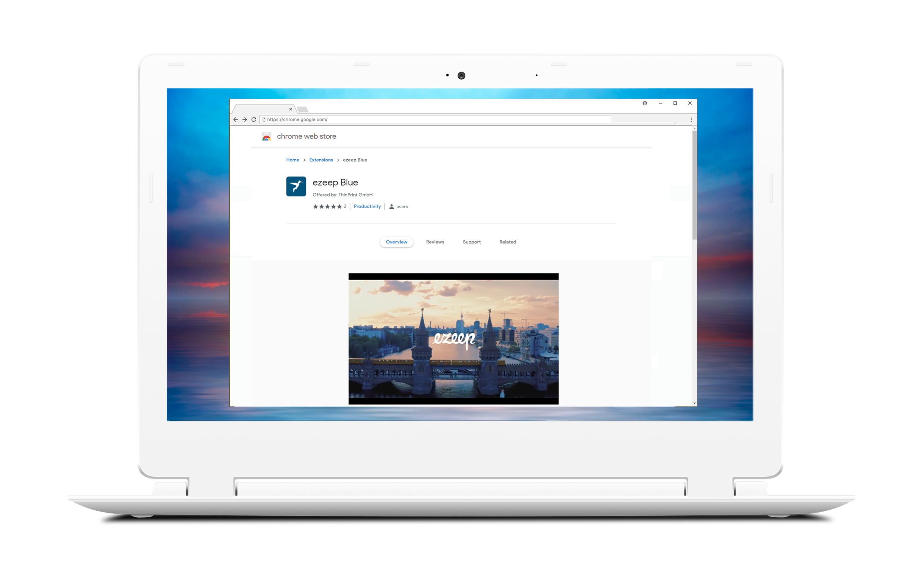Open the Home breadcrumb link
The height and width of the screenshot is (577, 919).
(293, 160)
